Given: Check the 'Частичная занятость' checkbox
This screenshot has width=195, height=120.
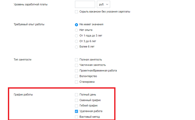Looking at the screenshot, I should [x=76, y=65].
